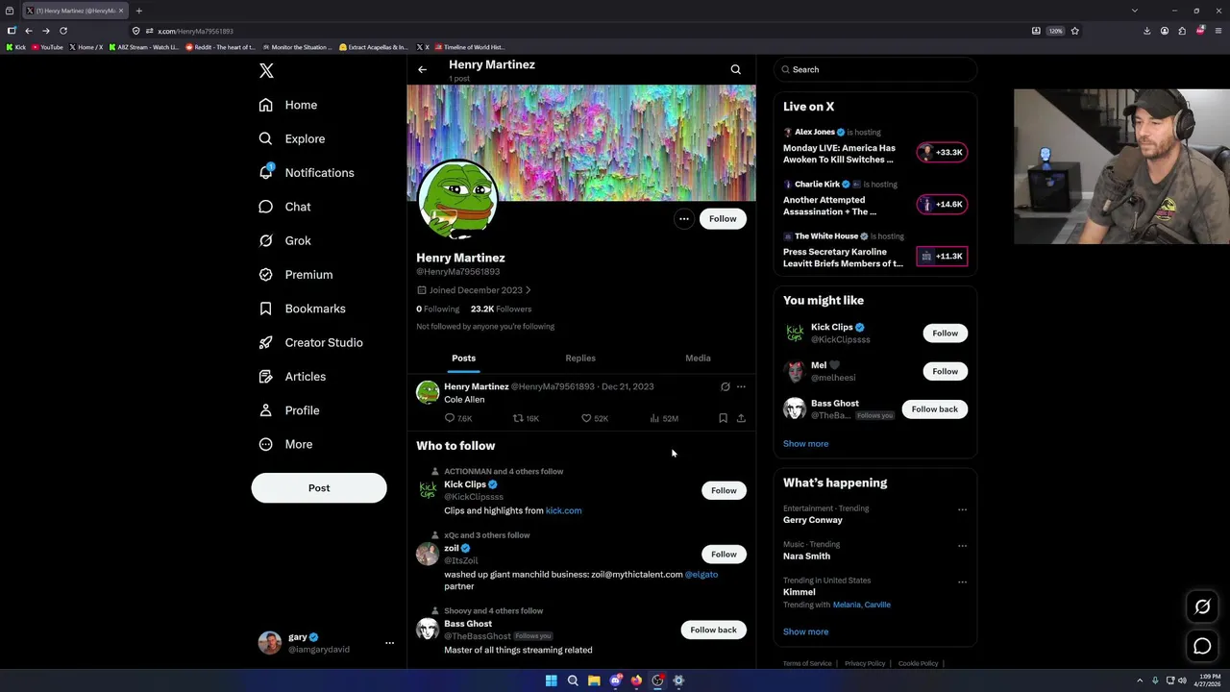
Task: Click the Grok icon on the post
Action: point(726,386)
